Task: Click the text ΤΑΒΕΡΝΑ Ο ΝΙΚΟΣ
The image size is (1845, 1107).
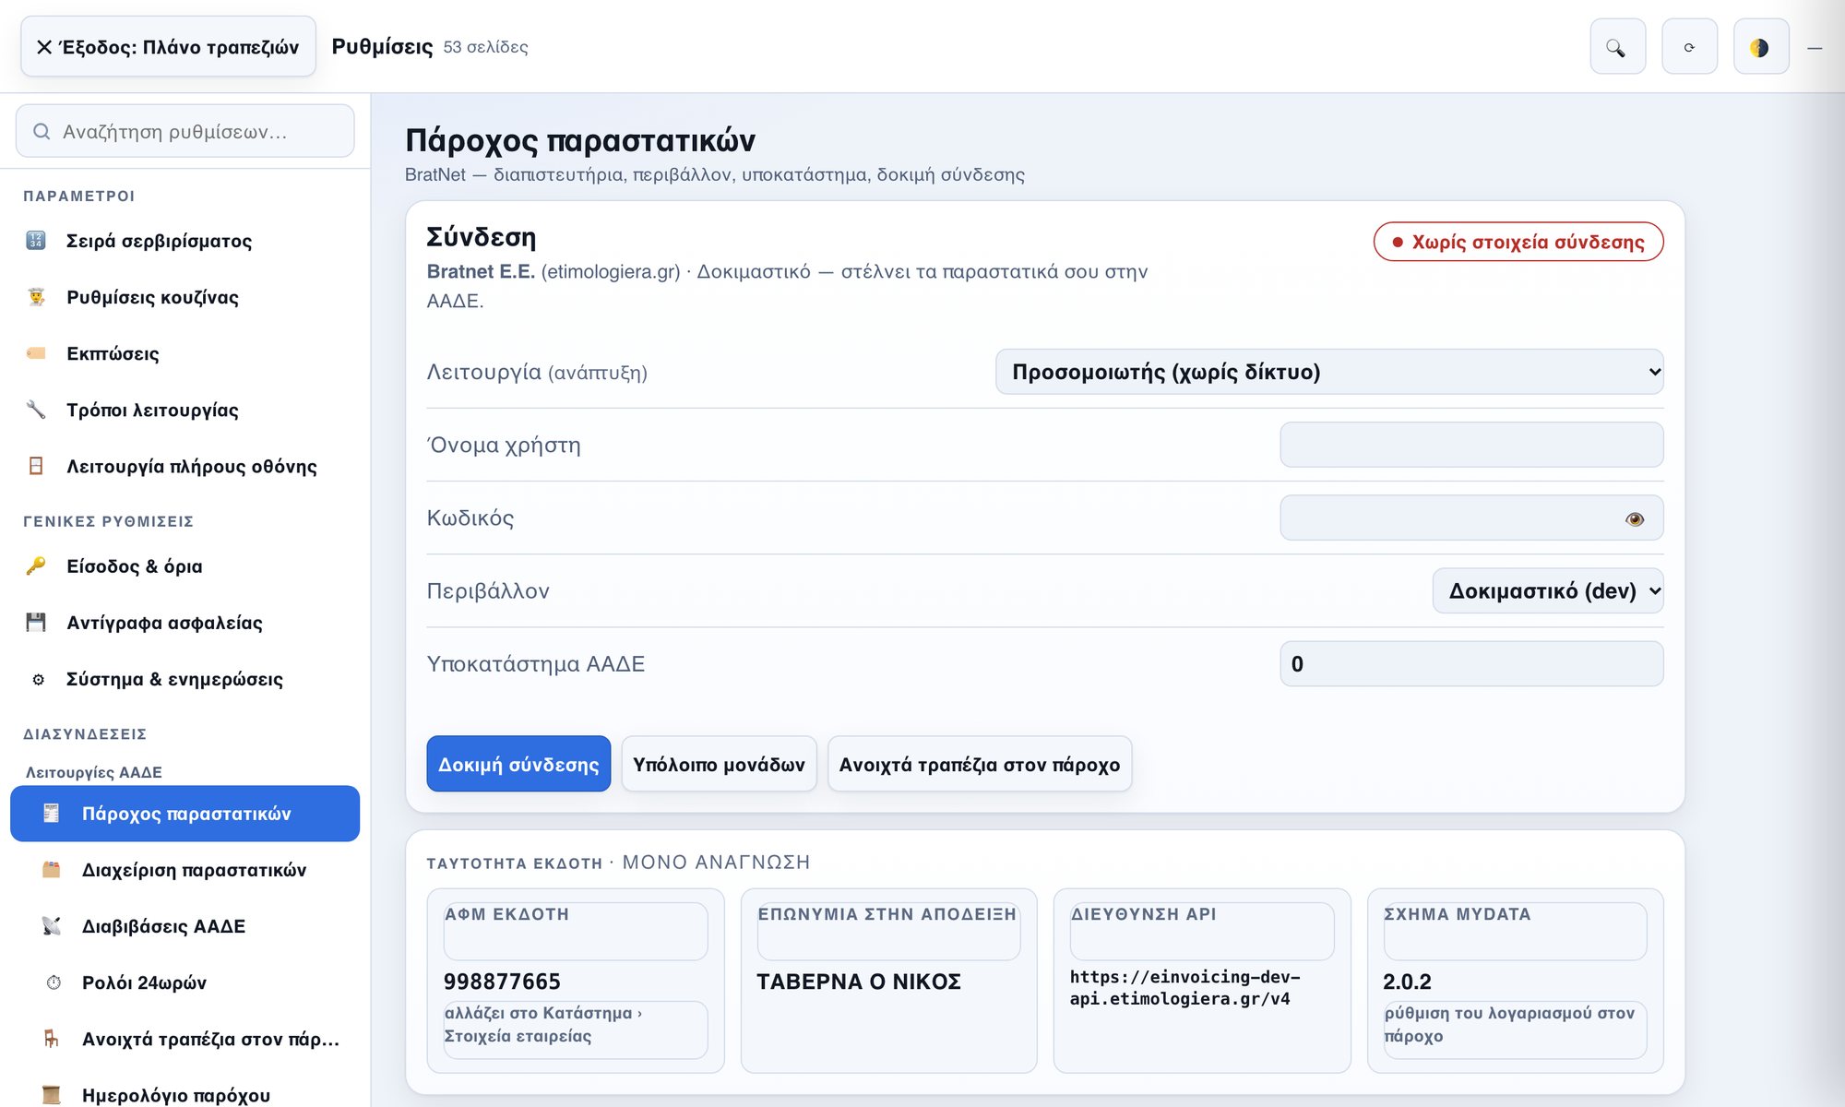Action: pos(859,982)
